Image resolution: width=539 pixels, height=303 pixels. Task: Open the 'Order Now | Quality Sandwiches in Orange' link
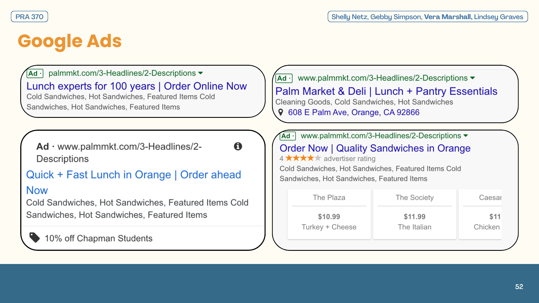point(375,148)
